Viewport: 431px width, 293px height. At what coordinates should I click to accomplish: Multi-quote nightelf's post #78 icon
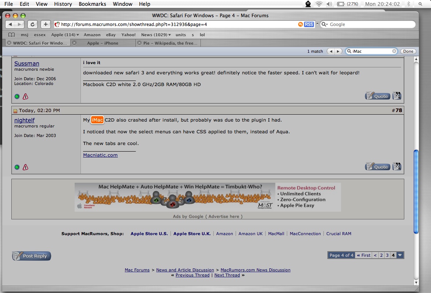click(397, 166)
